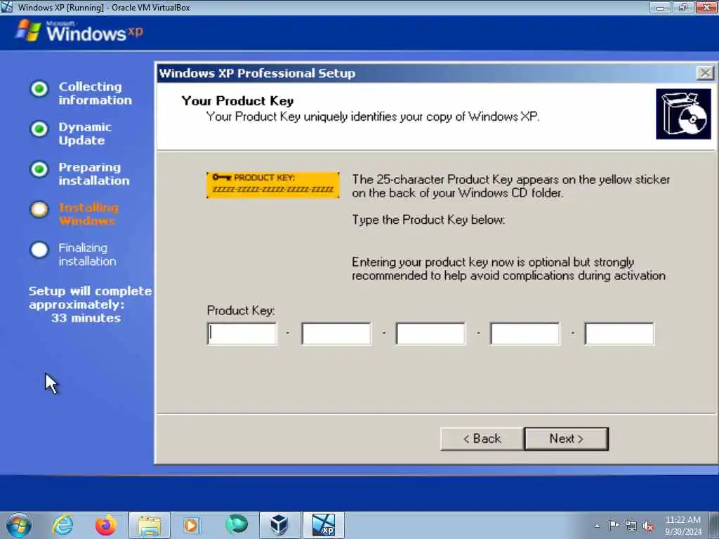Close the VirtualBox VM window
Screen dimensions: 719x539
coord(706,7)
